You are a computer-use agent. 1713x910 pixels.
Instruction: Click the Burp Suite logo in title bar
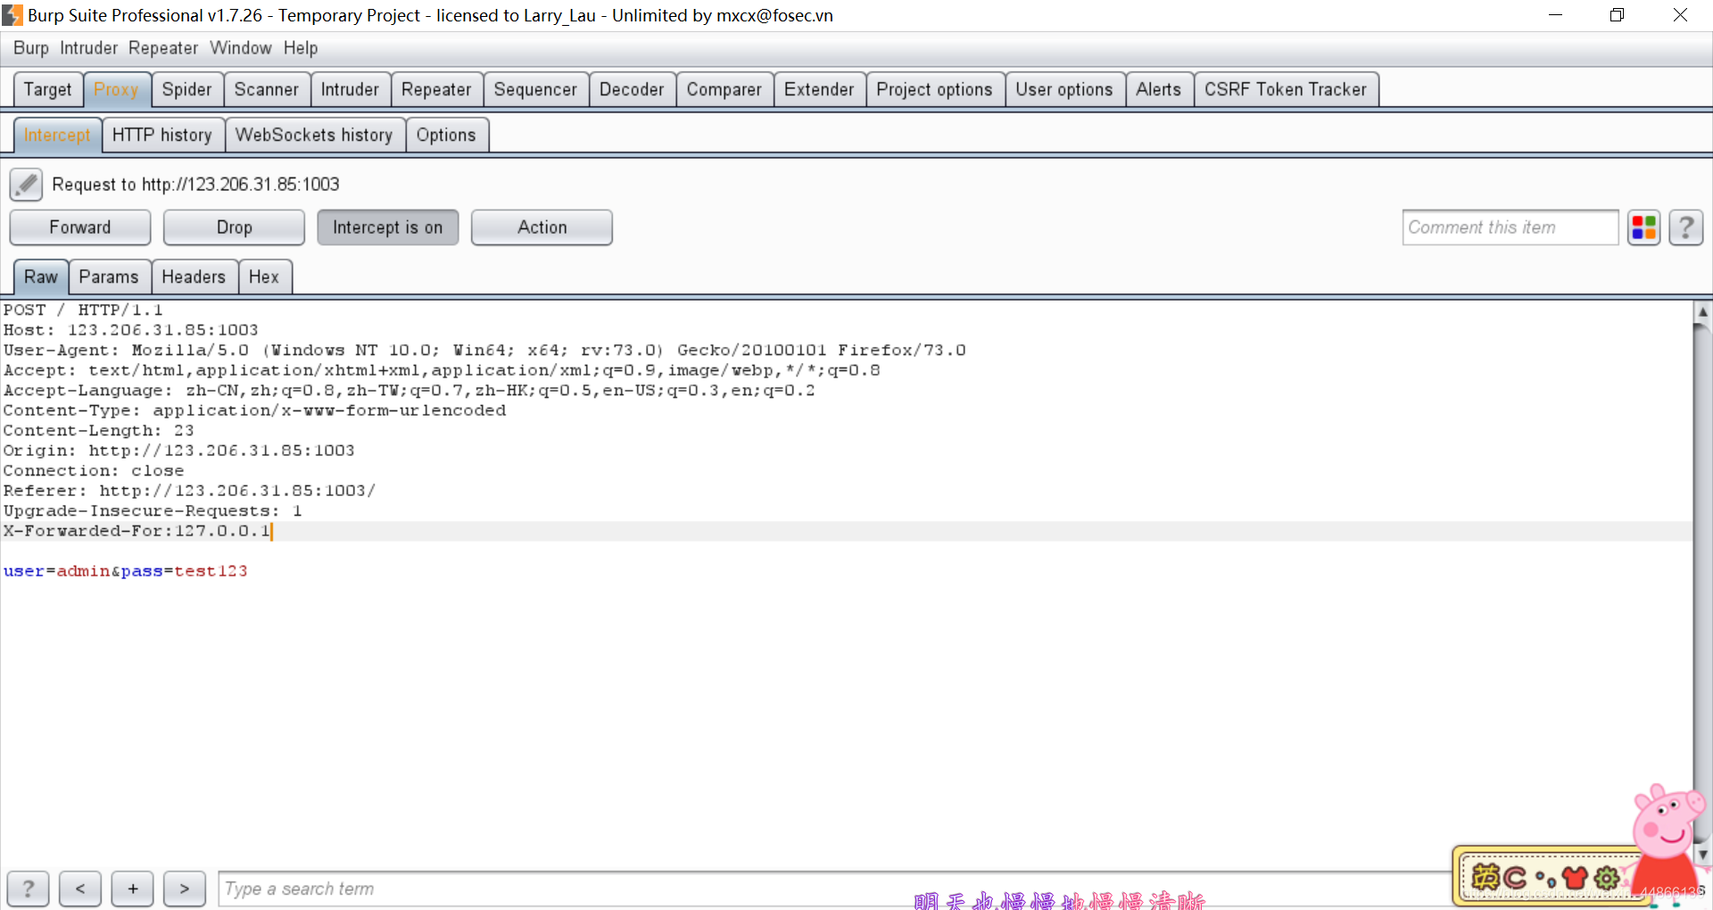pos(12,15)
